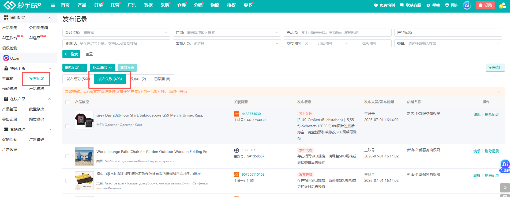The width and height of the screenshot is (510, 197).
Task: Open the 仓库 top menu
Action: pyautogui.click(x=182, y=5)
